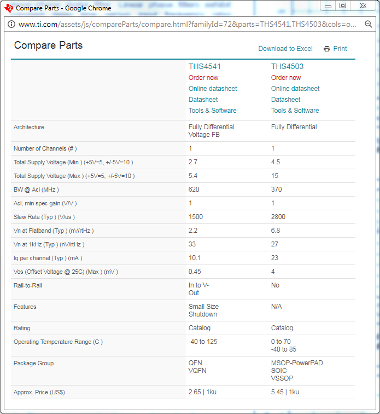
Task: Click Order now for THS4541
Action: click(x=203, y=78)
